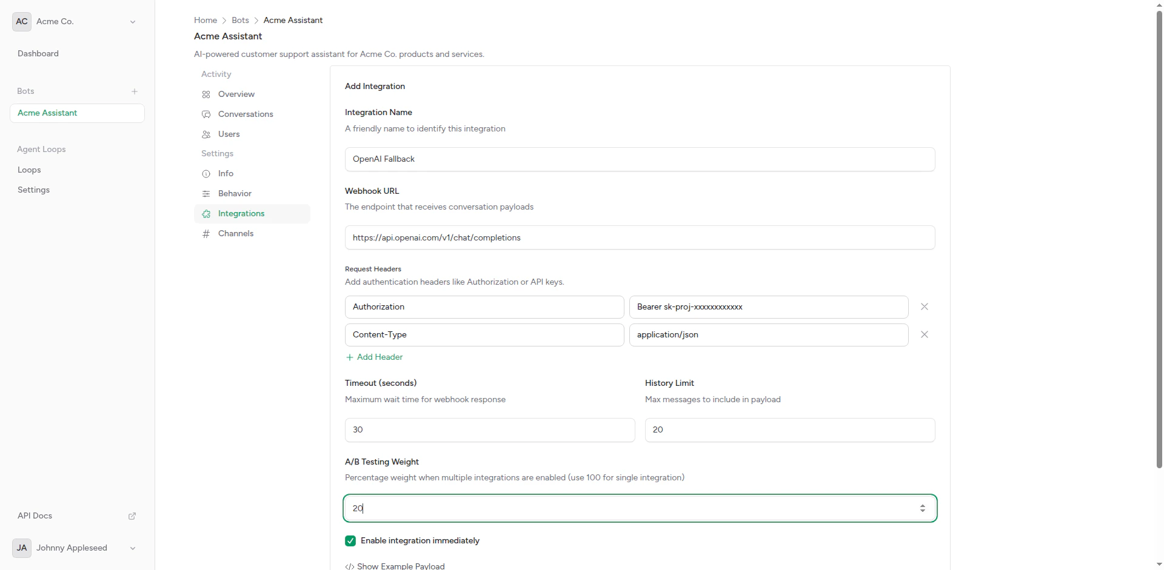Expand Show Example Payload
1164x570 pixels.
[395, 566]
